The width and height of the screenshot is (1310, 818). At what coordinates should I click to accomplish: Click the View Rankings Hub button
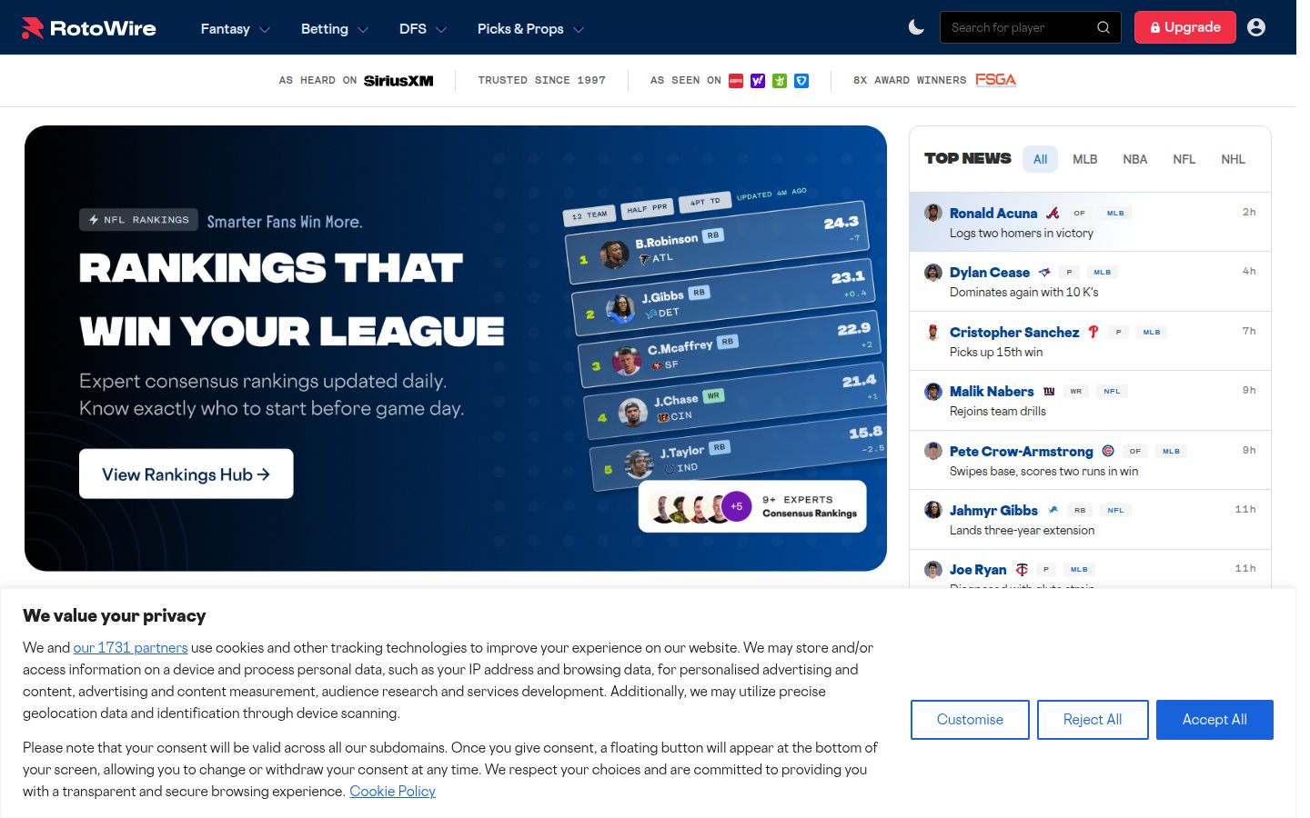coord(186,474)
